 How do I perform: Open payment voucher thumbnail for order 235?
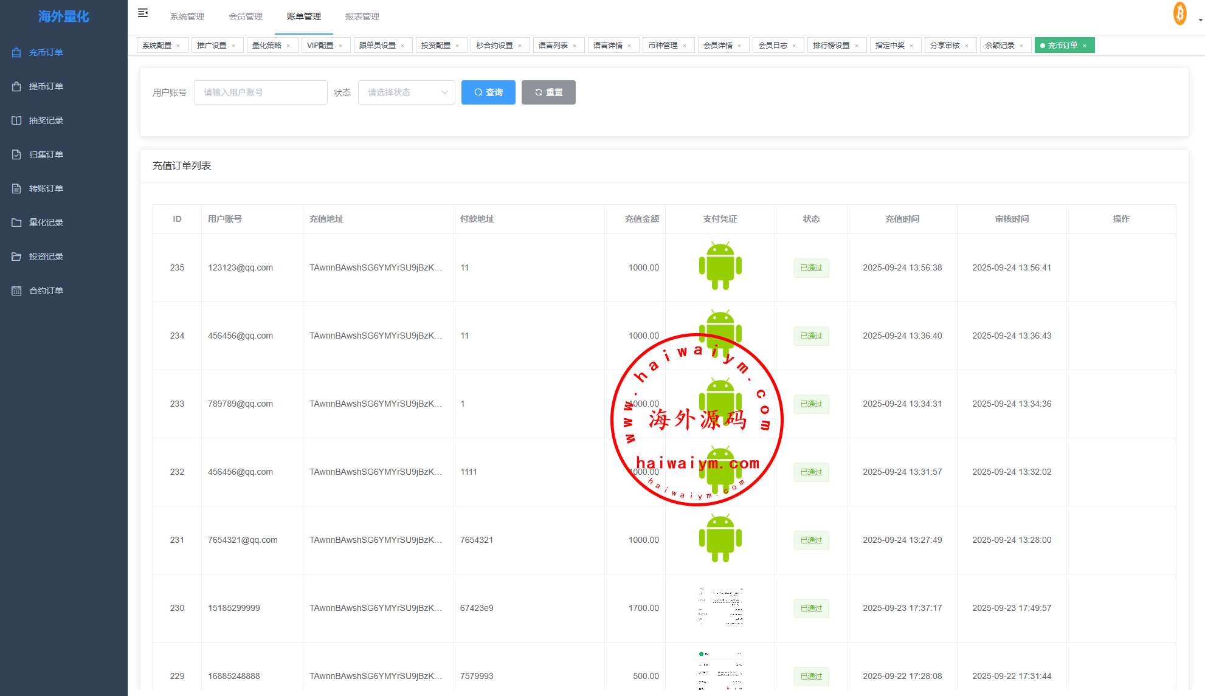pyautogui.click(x=720, y=267)
